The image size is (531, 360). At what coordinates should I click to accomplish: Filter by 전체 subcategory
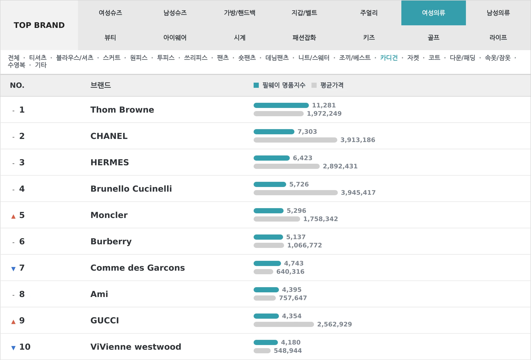(x=14, y=58)
